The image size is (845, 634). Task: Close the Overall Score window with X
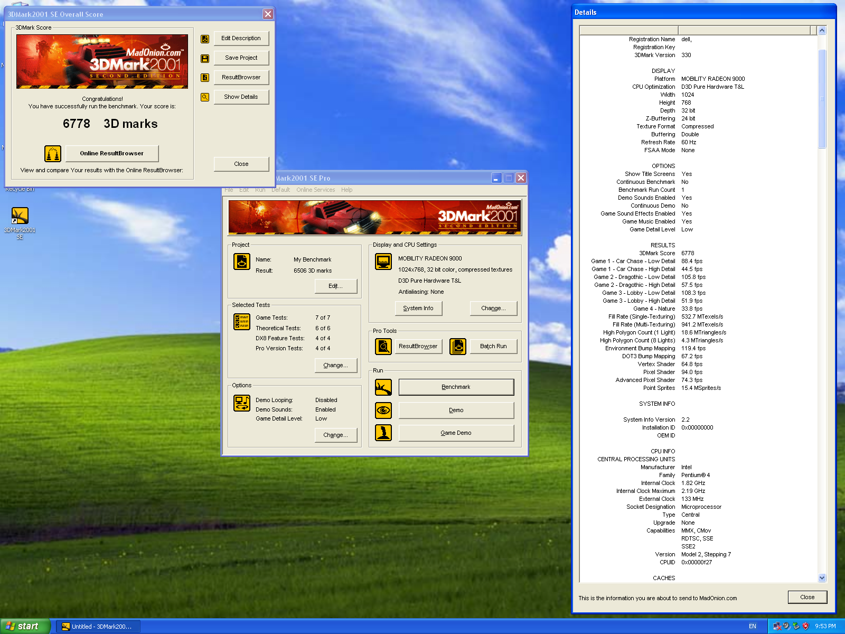click(x=268, y=14)
